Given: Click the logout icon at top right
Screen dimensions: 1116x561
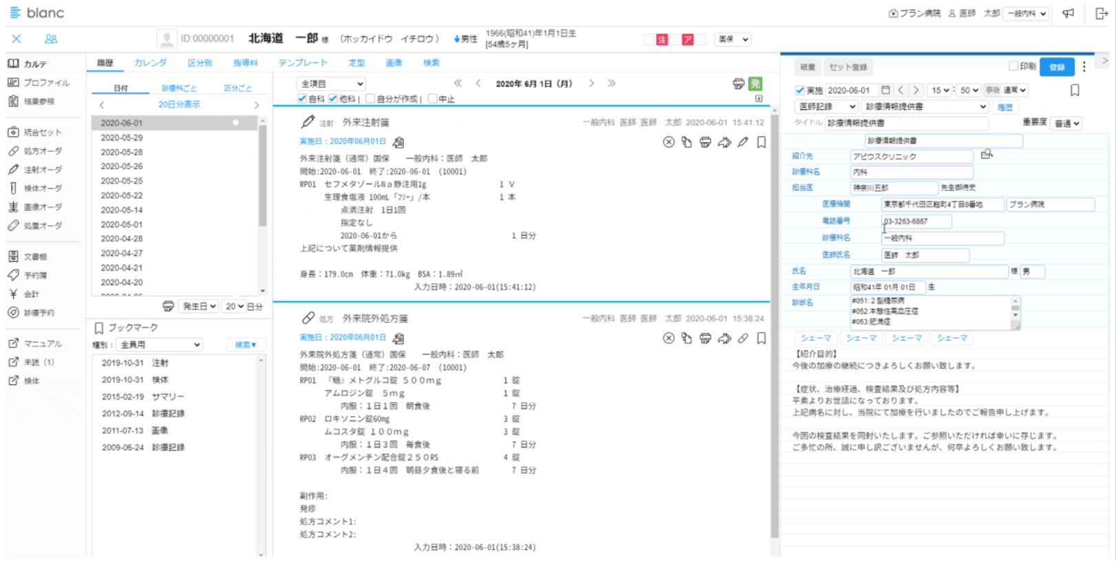Looking at the screenshot, I should point(1101,14).
